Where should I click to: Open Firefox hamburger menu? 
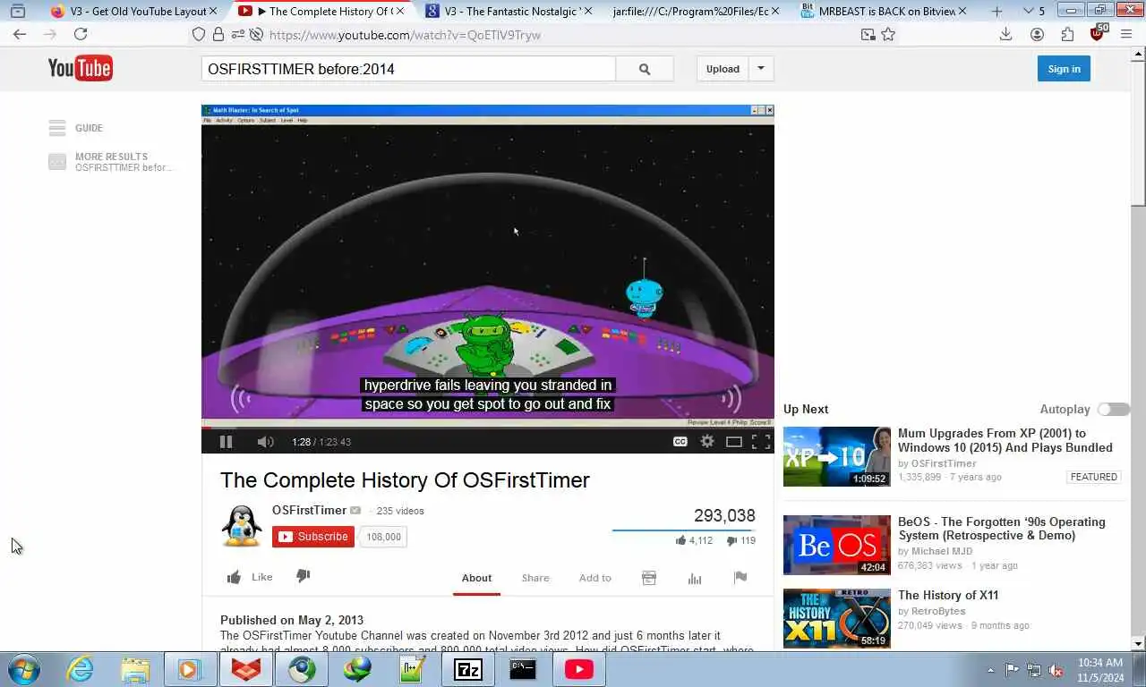(1126, 34)
